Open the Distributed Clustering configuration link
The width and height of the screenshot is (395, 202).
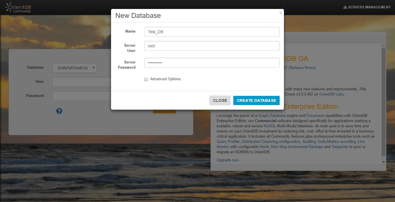click(271, 141)
